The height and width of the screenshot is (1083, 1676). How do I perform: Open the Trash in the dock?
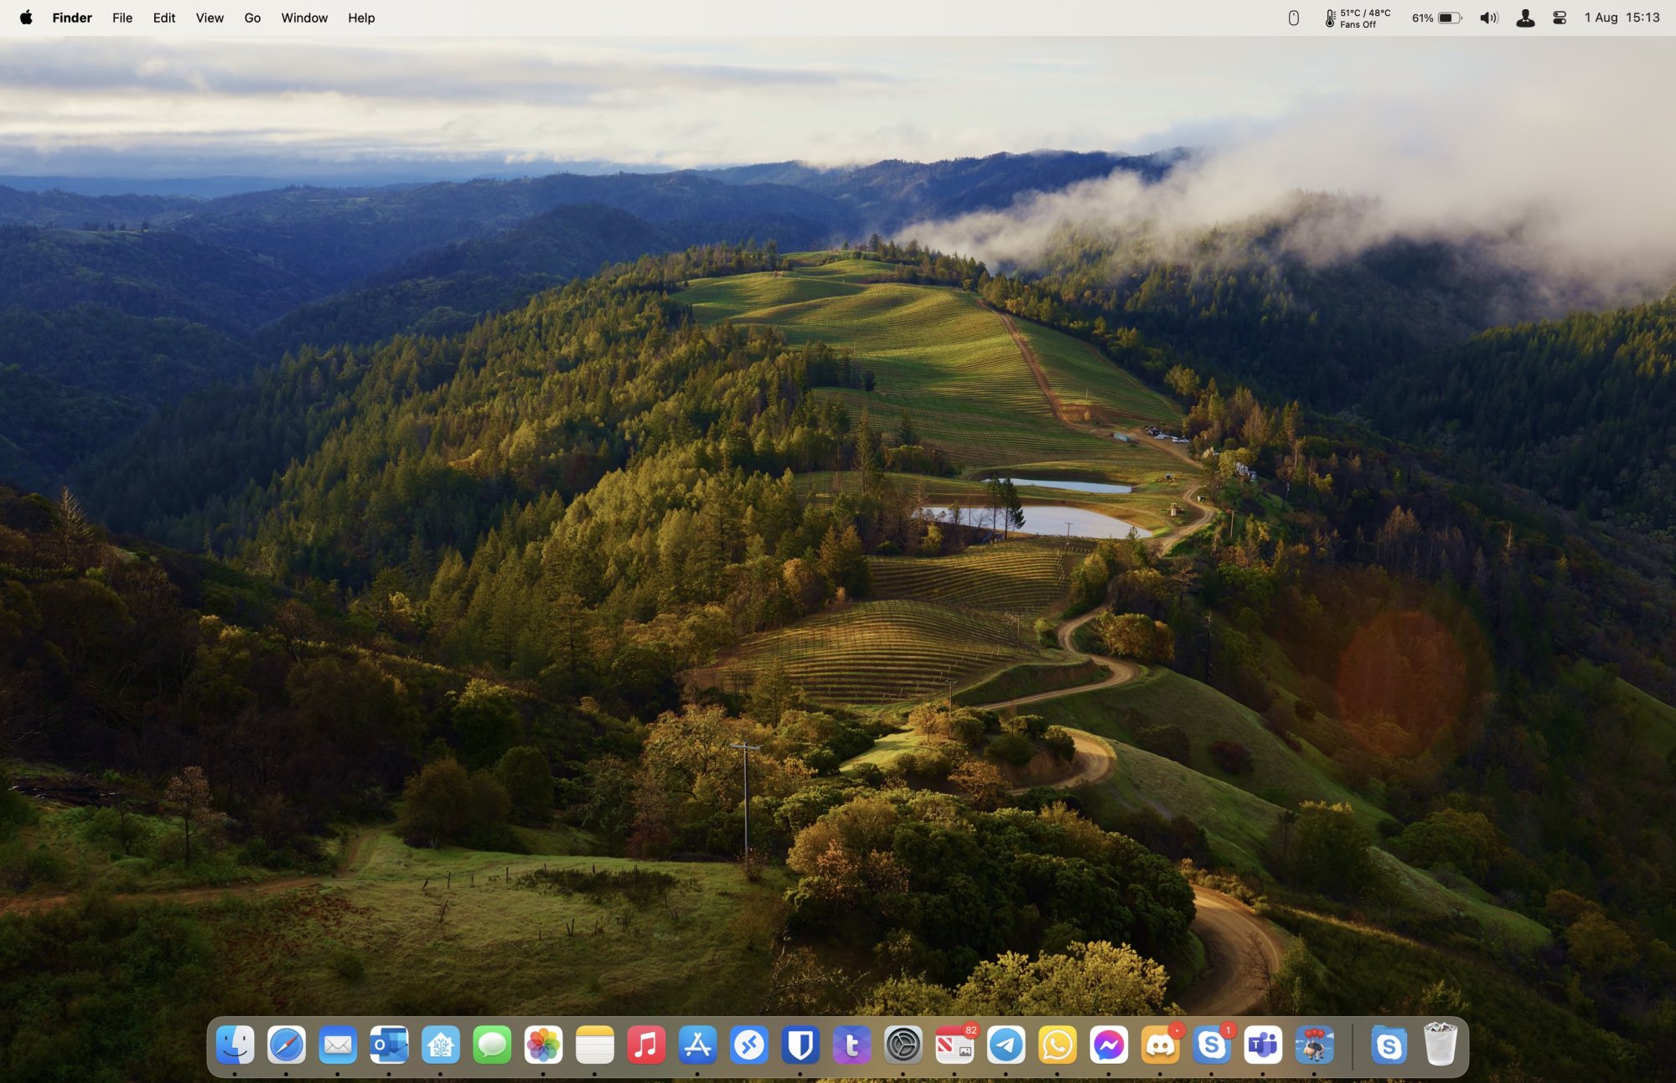point(1441,1044)
